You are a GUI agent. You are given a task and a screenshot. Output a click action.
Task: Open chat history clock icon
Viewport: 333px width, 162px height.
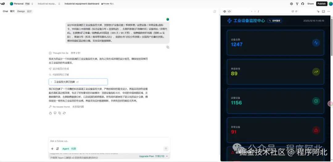(x=215, y=11)
